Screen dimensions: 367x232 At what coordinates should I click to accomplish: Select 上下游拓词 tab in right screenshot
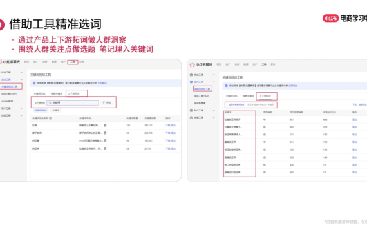(x=265, y=96)
